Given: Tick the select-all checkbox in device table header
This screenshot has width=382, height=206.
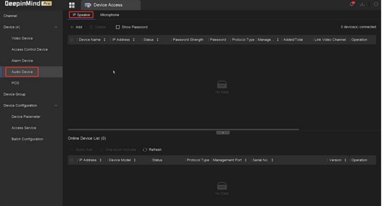Looking at the screenshot, I should [x=72, y=40].
